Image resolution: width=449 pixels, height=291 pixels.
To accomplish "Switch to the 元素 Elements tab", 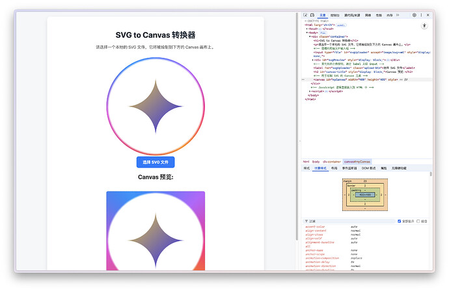I will (323, 15).
